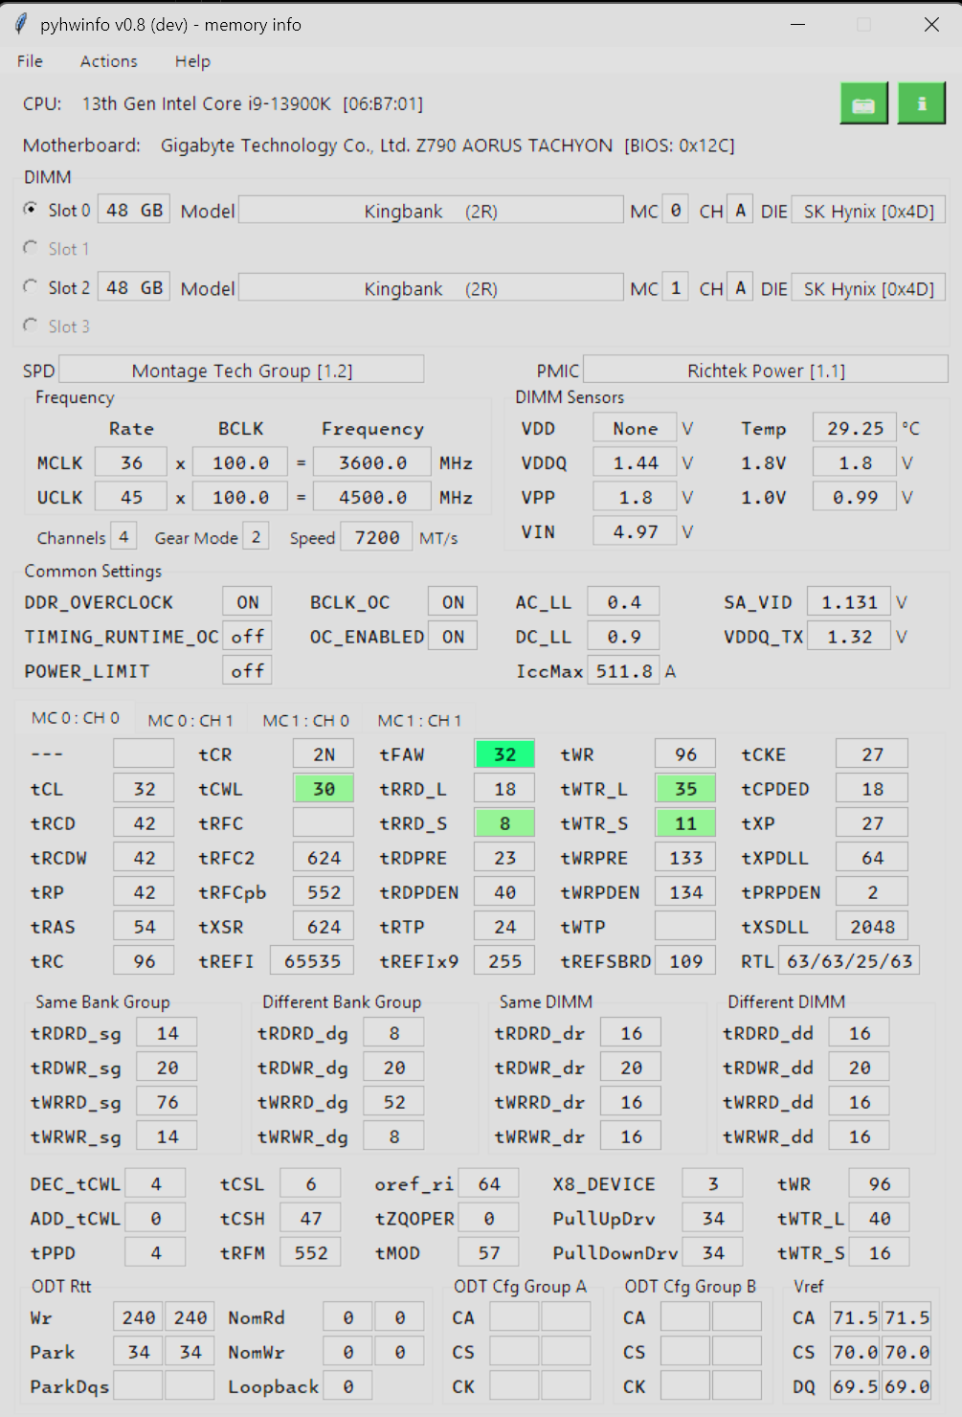Click the PMIC Richtek Power field

(766, 370)
